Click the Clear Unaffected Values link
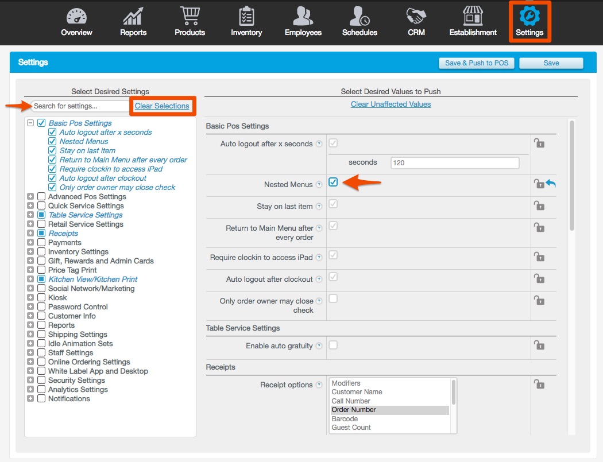This screenshot has width=603, height=462. coord(391,104)
